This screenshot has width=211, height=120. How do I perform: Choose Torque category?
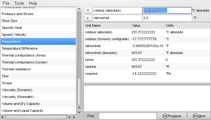pos(38,83)
